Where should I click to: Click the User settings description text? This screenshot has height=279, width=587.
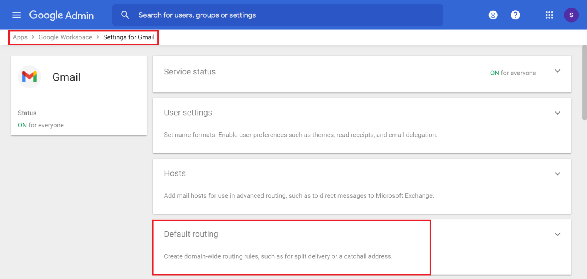point(300,135)
